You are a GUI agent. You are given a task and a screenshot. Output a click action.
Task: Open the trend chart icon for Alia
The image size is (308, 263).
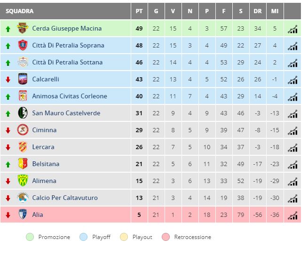(292, 215)
